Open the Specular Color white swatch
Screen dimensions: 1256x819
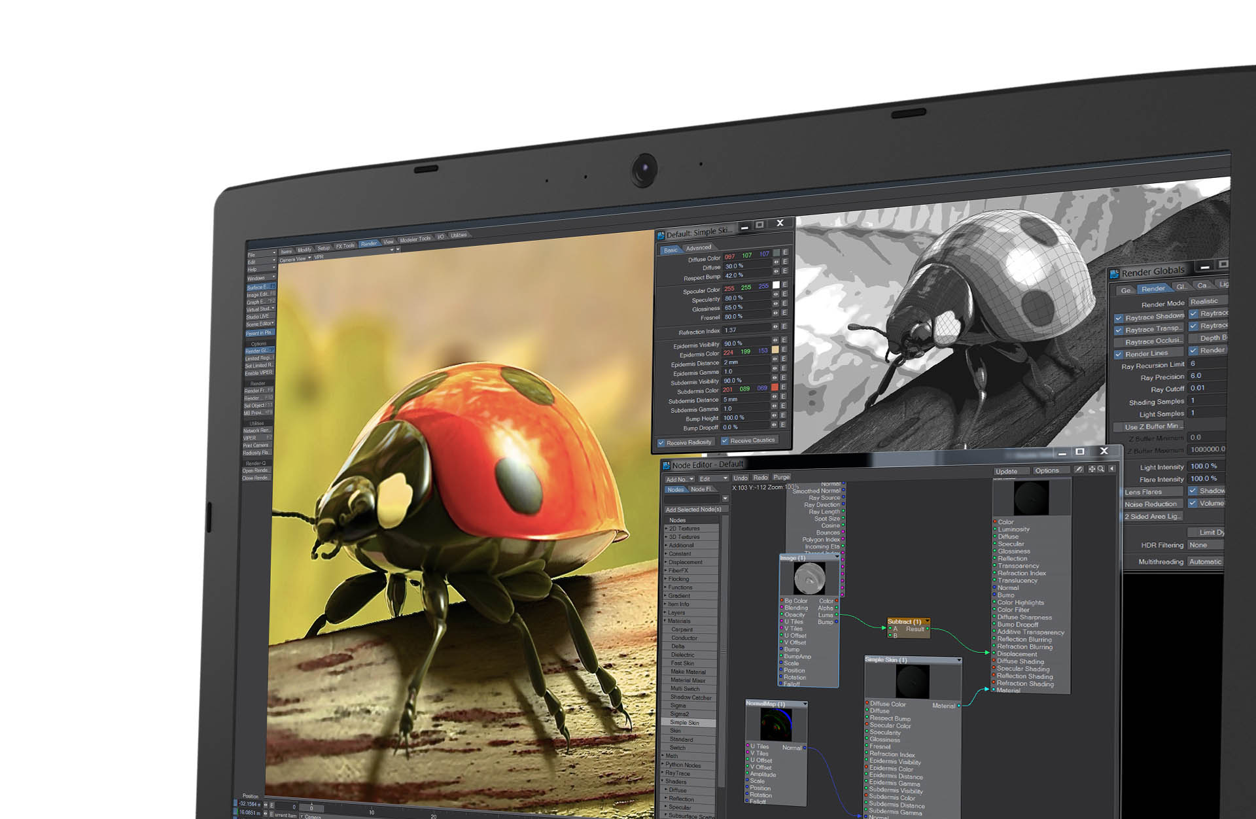[x=776, y=285]
